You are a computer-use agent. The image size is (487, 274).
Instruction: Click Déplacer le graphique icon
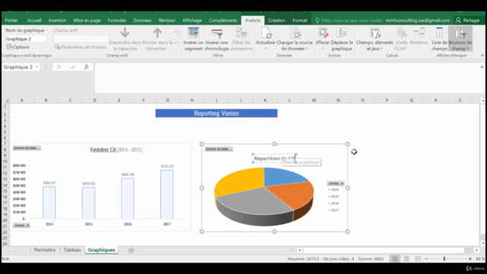tap(342, 33)
